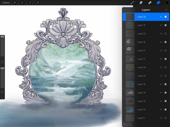Image resolution: width=170 pixels, height=127 pixels.
Task: Add a new layer with plus icon
Action: point(166,10)
